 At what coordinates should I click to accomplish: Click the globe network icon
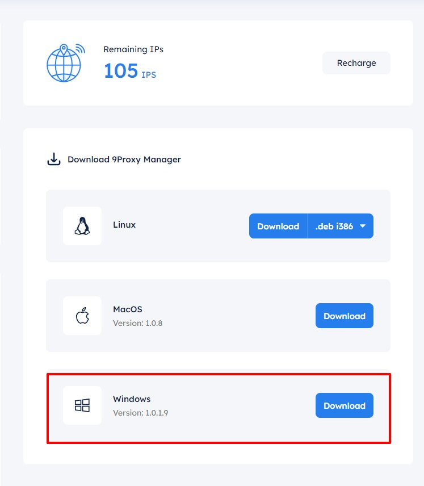coord(65,62)
